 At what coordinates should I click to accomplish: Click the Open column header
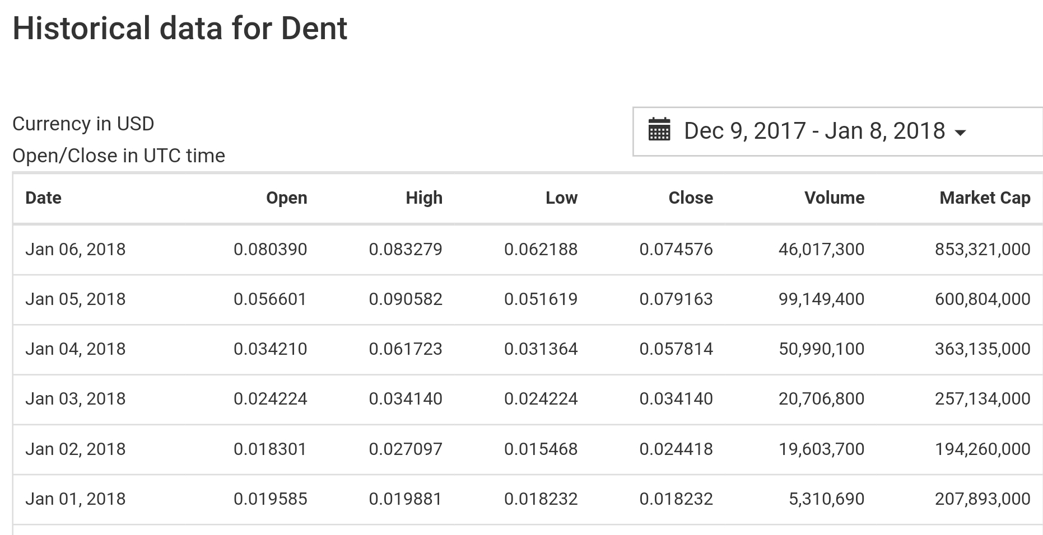(x=286, y=198)
